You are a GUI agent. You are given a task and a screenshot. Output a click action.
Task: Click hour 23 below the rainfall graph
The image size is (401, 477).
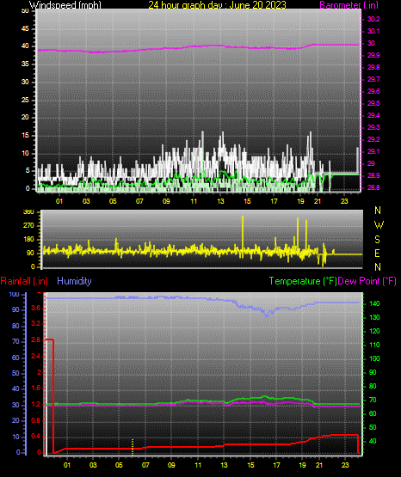pyautogui.click(x=346, y=465)
